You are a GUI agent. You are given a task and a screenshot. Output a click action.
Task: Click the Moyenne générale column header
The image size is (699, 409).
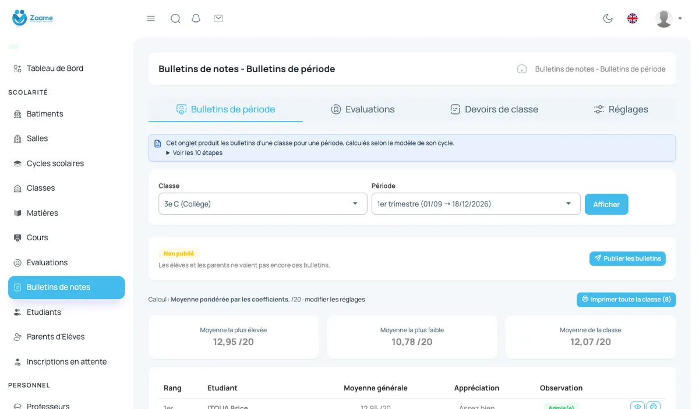click(x=376, y=388)
